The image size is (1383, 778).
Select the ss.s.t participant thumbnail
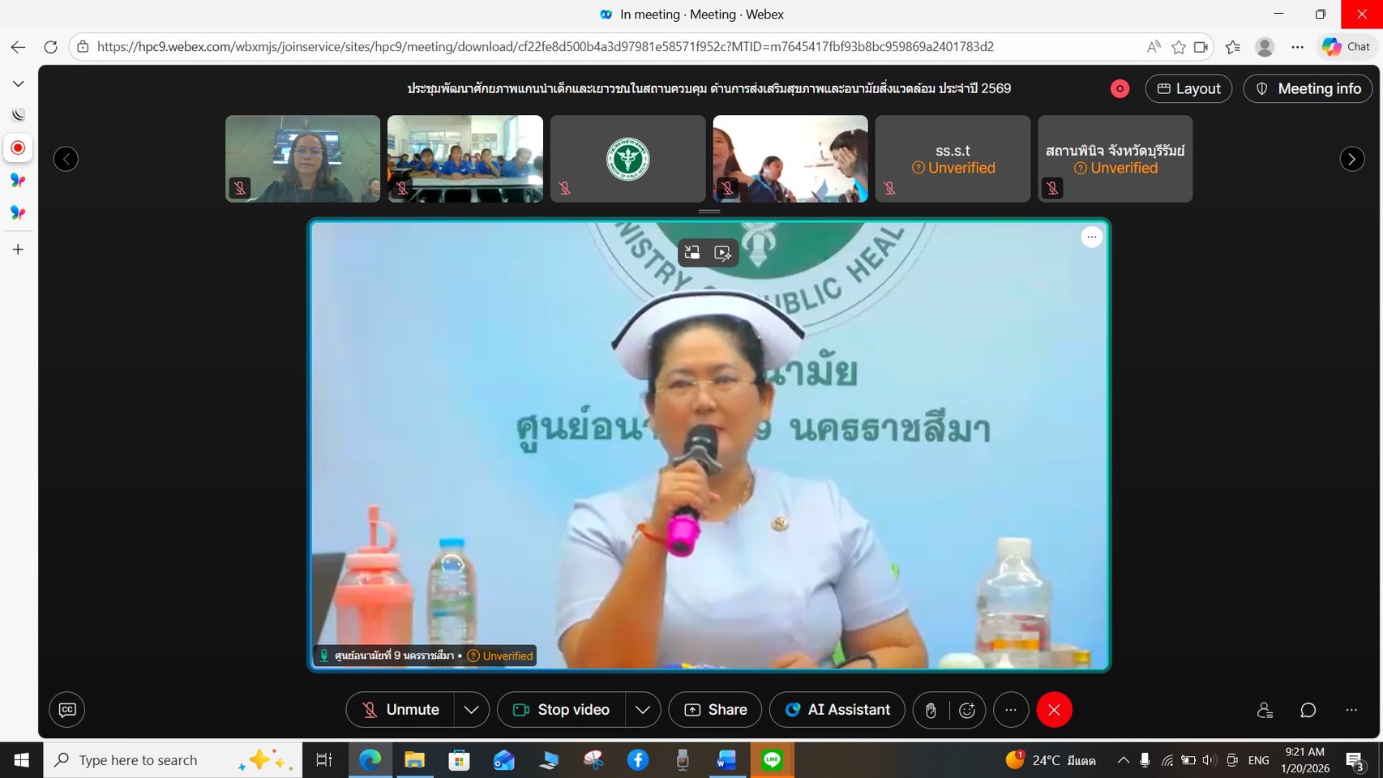pyautogui.click(x=953, y=159)
